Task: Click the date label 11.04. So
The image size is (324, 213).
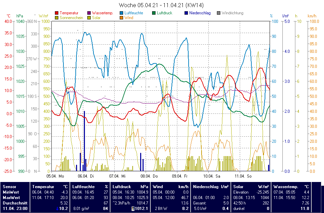Action: pos(243,176)
